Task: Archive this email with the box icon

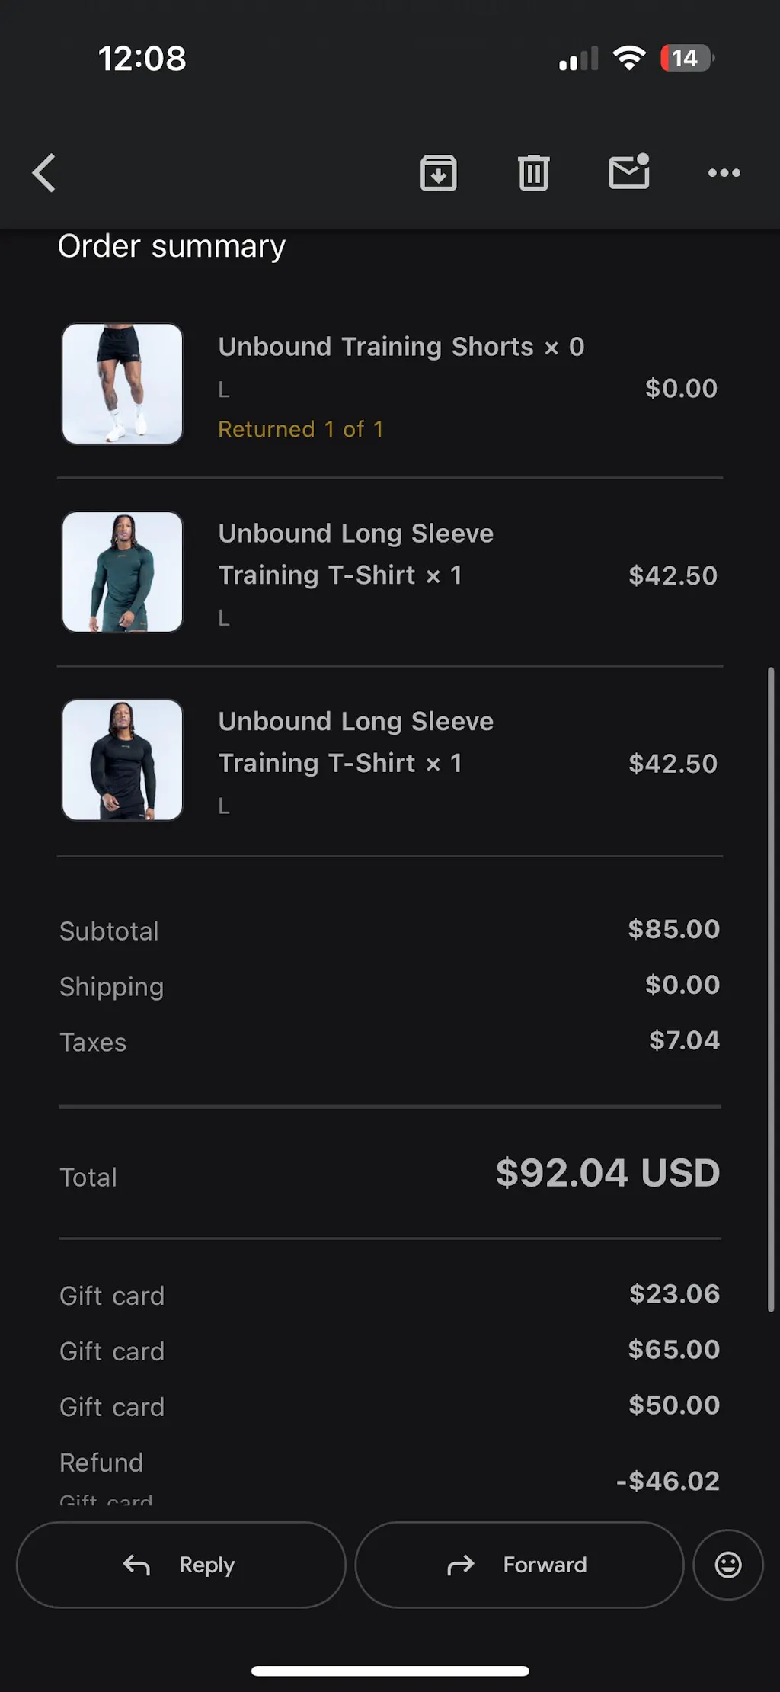Action: click(x=439, y=173)
